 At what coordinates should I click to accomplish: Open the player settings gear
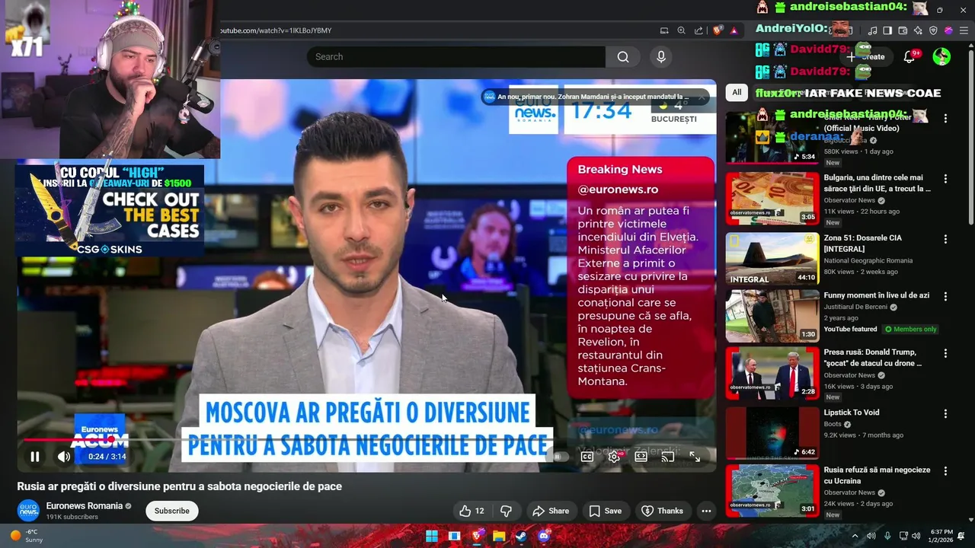(614, 457)
